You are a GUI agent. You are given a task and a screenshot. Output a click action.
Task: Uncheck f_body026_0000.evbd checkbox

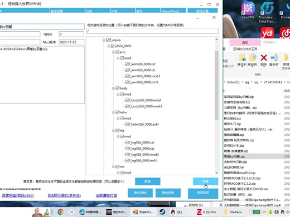127,100
